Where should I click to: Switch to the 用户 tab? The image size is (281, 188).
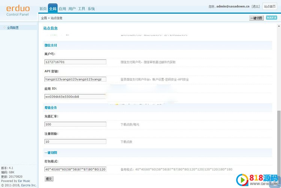coord(72,9)
